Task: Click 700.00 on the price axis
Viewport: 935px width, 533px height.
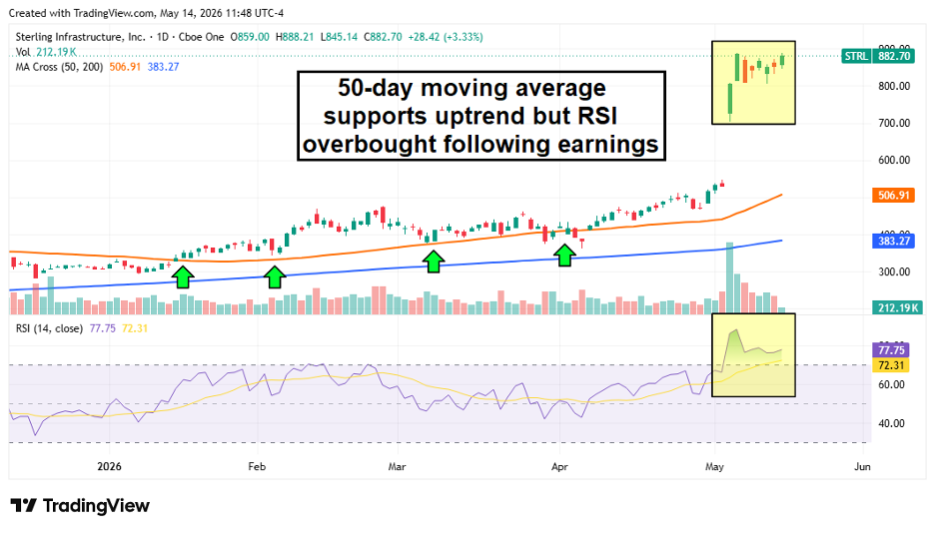Action: tap(894, 124)
